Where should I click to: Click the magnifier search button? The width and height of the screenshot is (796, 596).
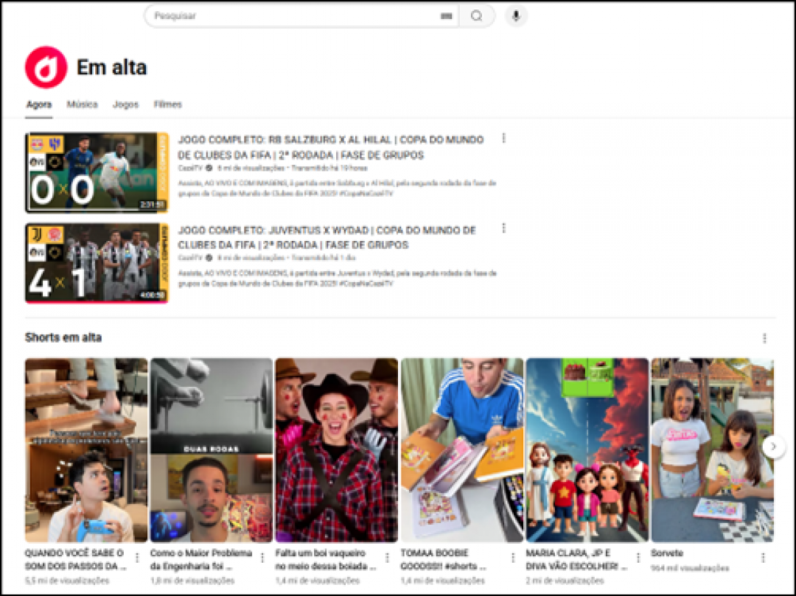coord(476,15)
